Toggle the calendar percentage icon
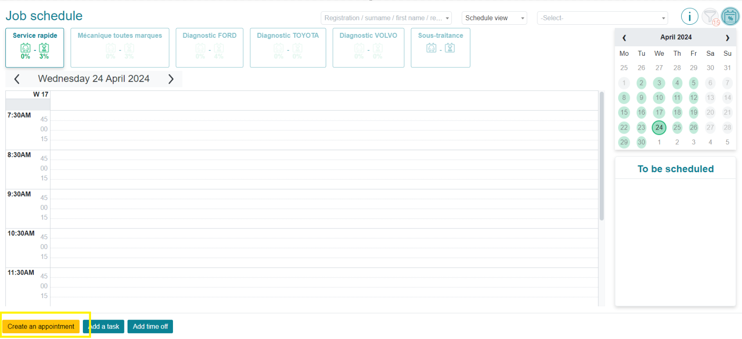 click(x=730, y=17)
